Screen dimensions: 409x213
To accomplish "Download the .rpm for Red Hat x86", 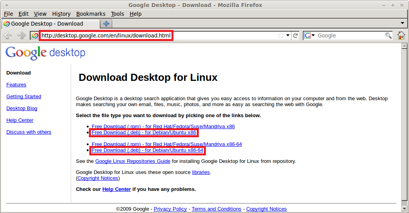I will point(163,127).
